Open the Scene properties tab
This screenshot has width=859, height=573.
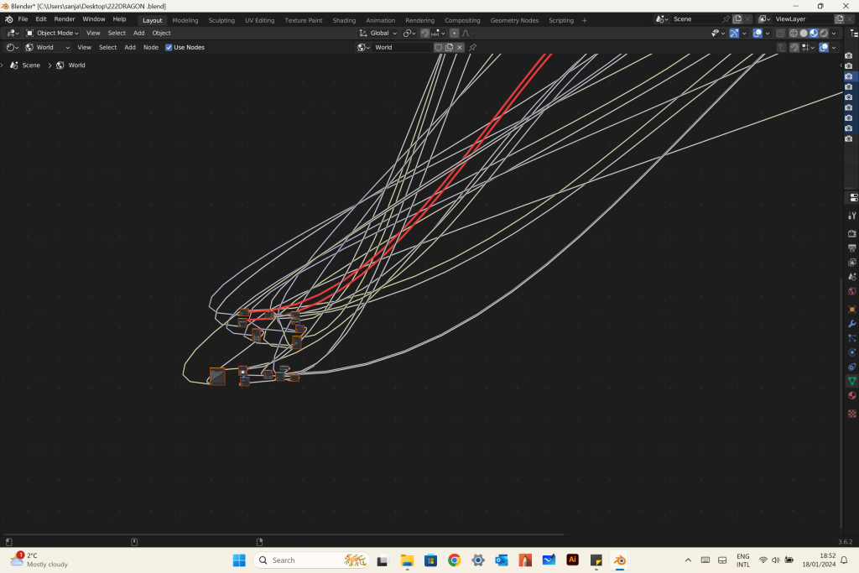point(852,277)
